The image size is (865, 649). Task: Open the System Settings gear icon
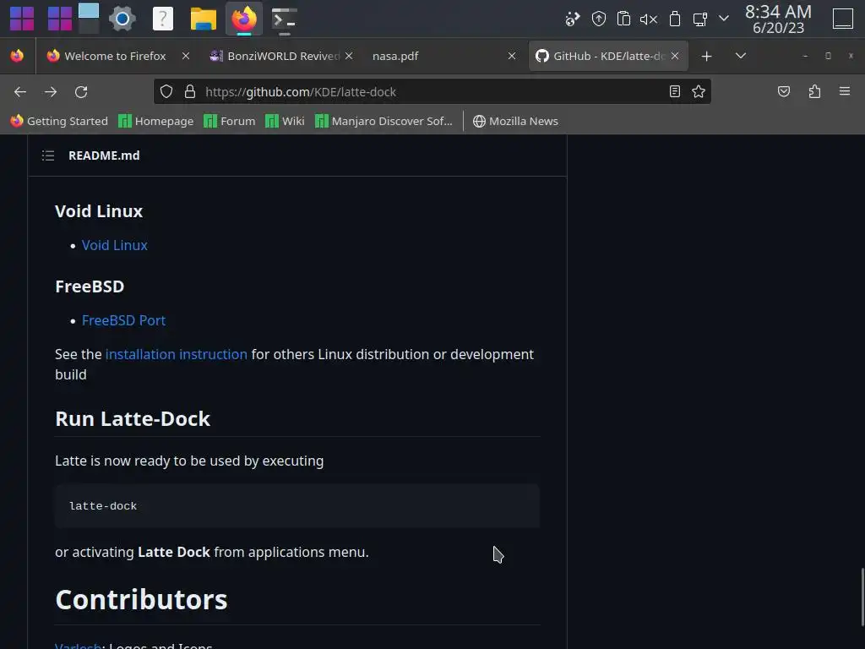pyautogui.click(x=122, y=19)
